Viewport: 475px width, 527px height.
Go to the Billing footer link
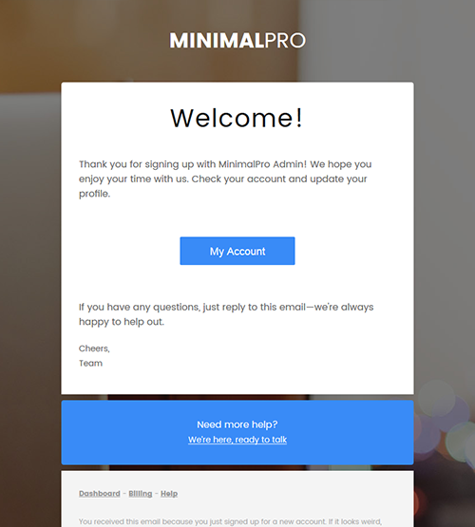[141, 494]
